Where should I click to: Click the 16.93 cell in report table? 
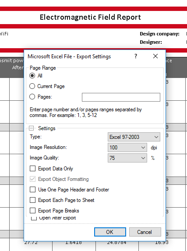[162, 243]
